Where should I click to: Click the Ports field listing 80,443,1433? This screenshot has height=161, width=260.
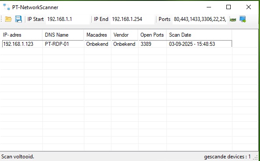(200, 19)
